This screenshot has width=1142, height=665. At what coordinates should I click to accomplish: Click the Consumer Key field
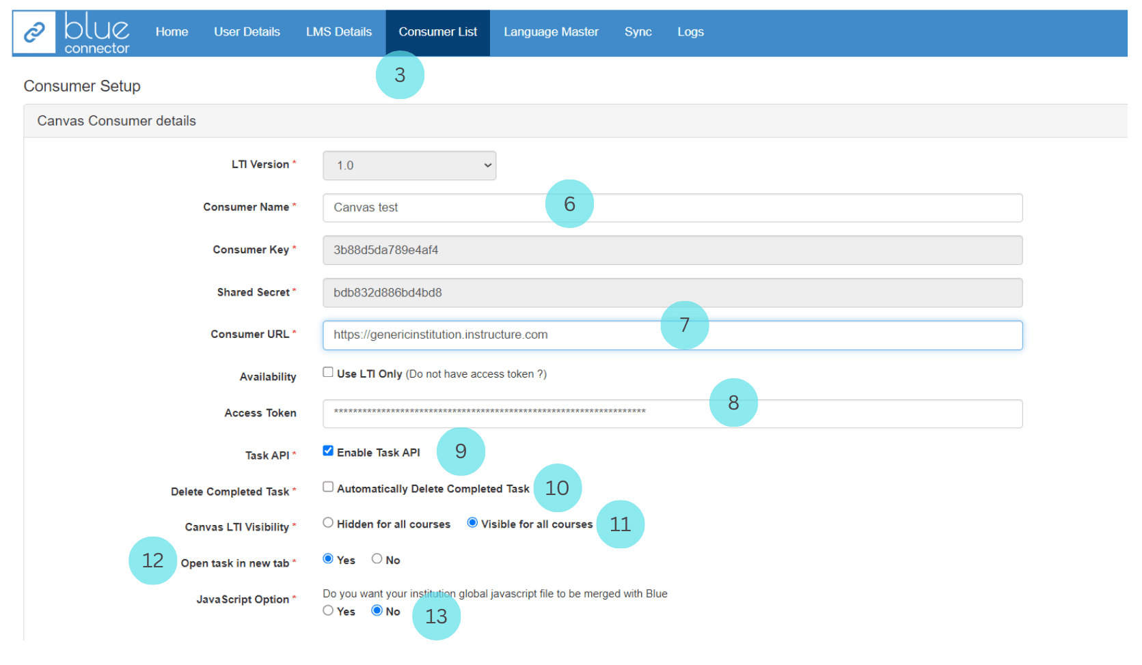tap(672, 250)
